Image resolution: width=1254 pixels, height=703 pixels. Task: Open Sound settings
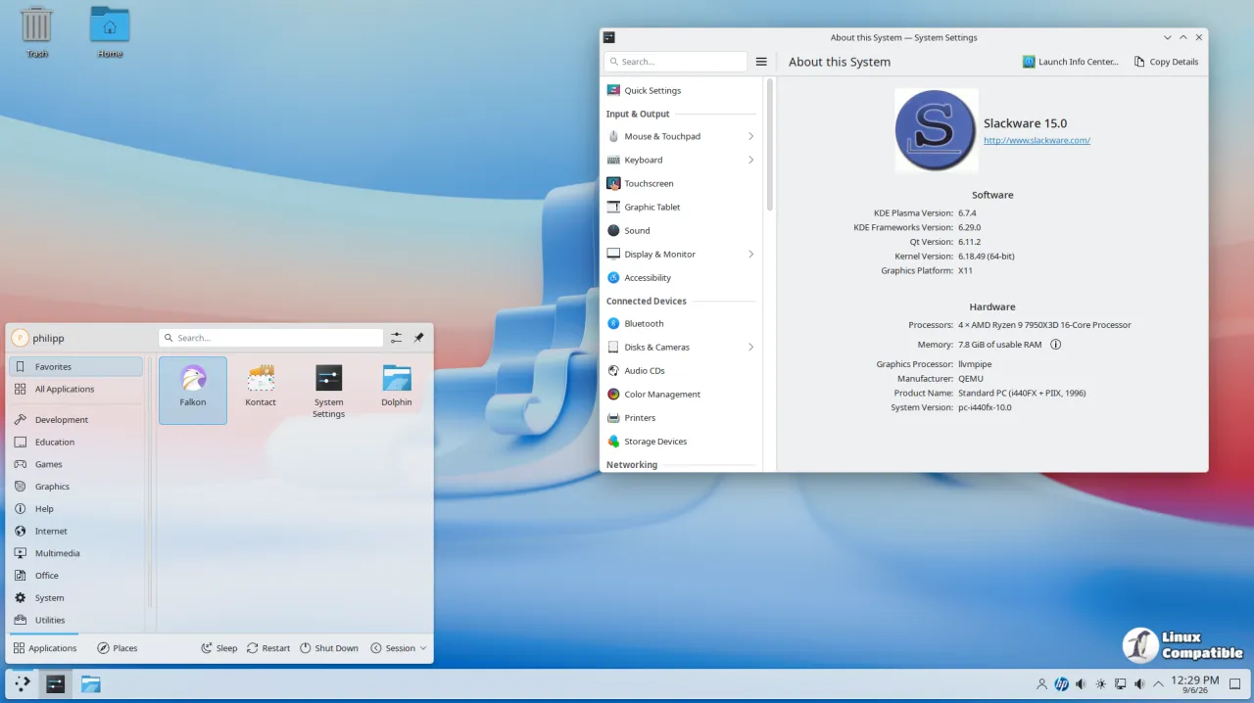point(681,230)
